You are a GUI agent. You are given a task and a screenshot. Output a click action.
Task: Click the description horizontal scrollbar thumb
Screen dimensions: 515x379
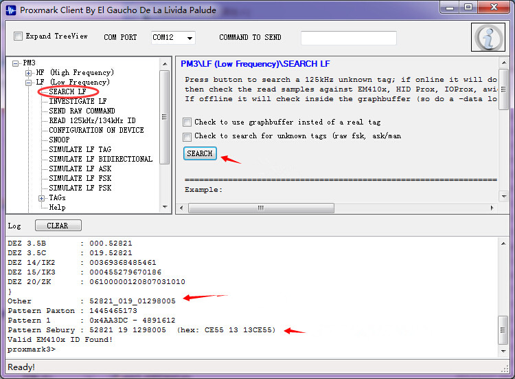tap(261, 208)
